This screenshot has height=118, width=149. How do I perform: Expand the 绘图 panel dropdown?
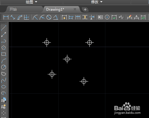coord(36,2)
